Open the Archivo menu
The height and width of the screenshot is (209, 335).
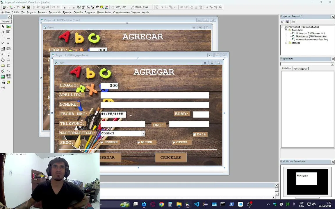pyautogui.click(x=5, y=12)
